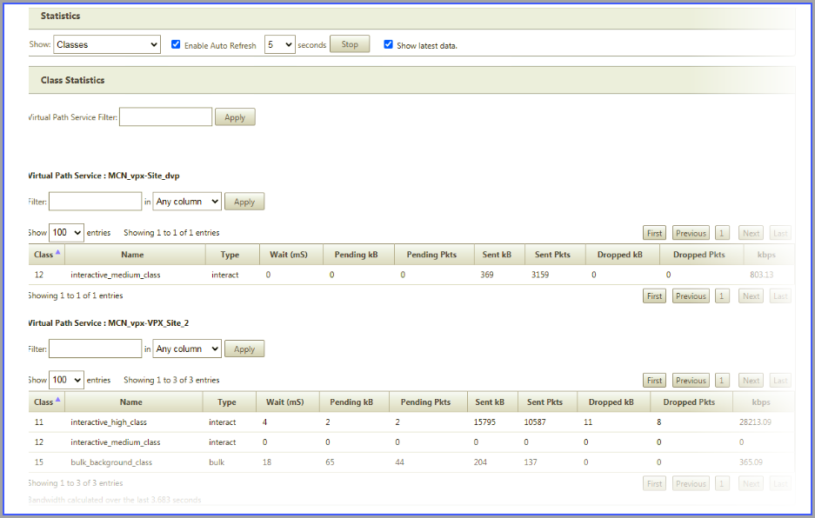Click the Class sort arrow in the MCN_vpx-Site_dvp table
The image size is (815, 518).
pos(57,252)
